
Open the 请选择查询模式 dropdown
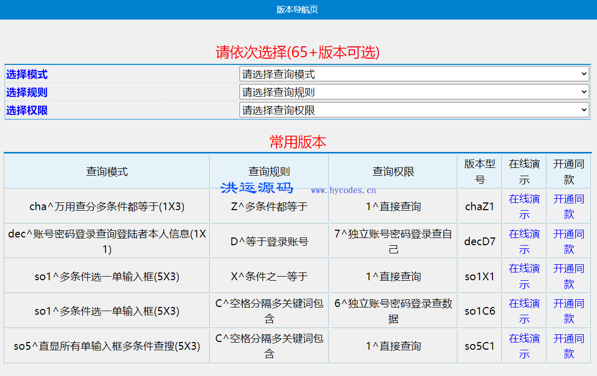pos(414,74)
